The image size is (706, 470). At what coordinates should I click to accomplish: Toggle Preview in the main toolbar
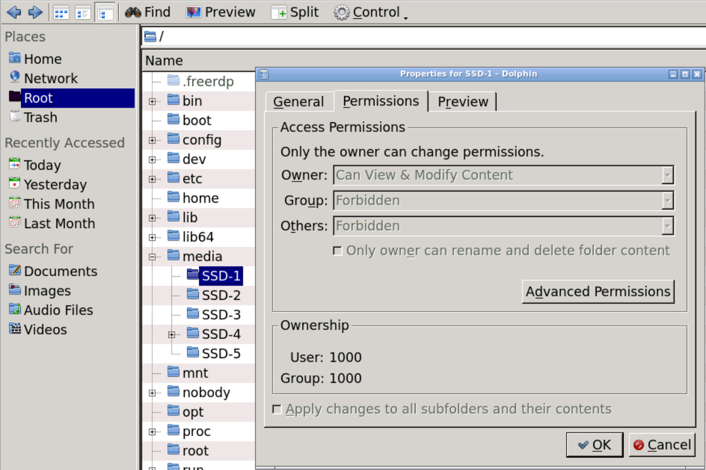tap(221, 12)
